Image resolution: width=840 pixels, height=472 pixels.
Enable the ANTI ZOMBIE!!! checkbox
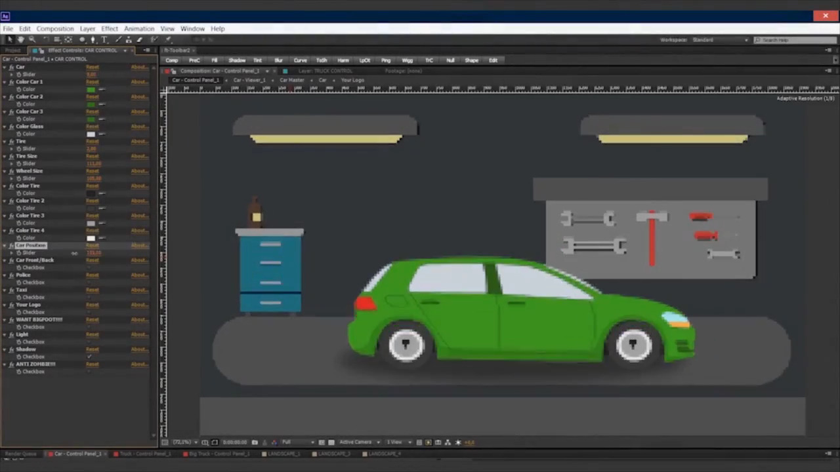91,372
